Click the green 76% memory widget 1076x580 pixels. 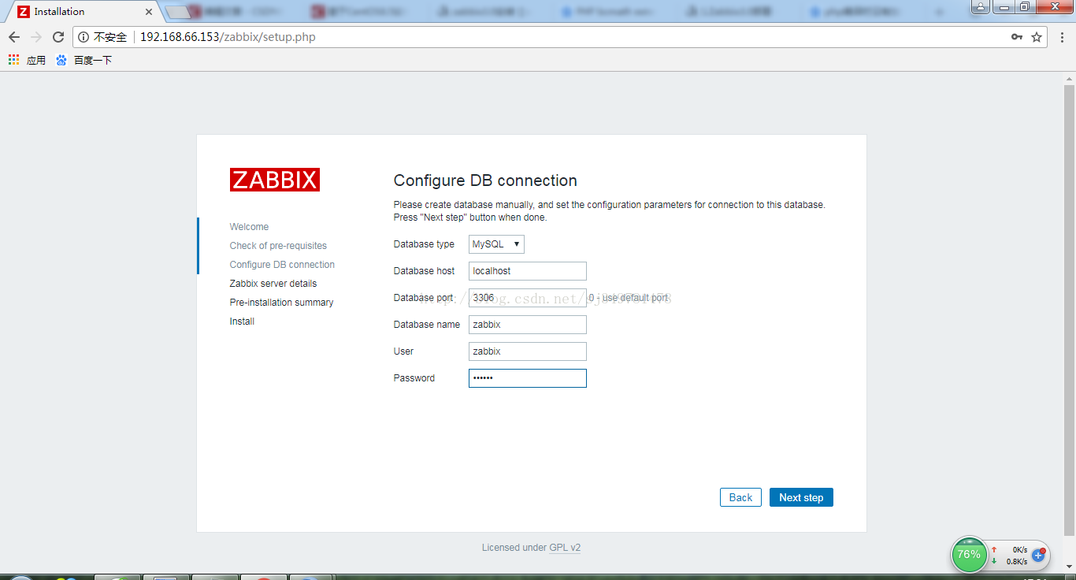969,554
